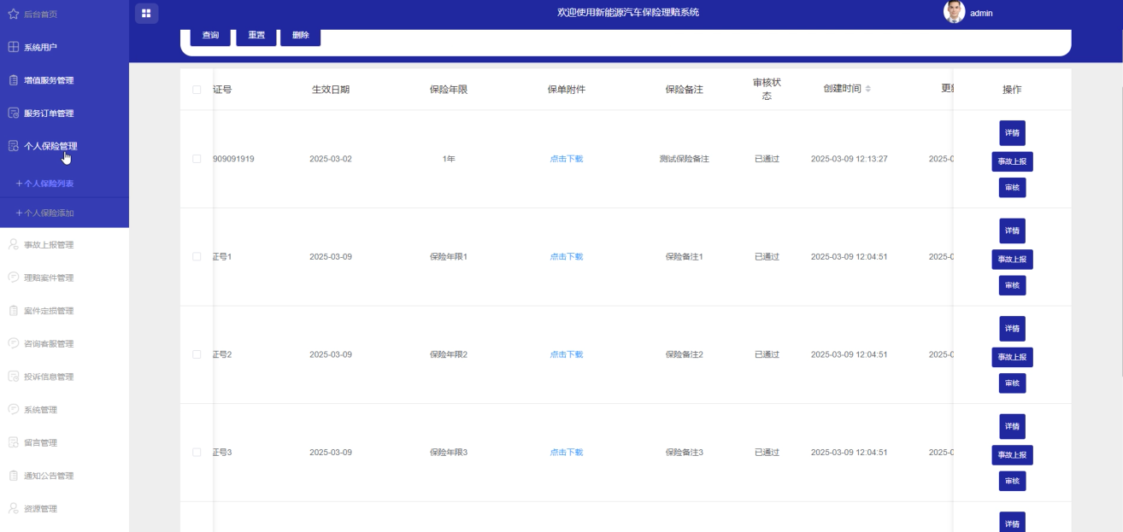Sort by 创建时间 using sort arrows
Screen dimensions: 1123x532
[868, 90]
